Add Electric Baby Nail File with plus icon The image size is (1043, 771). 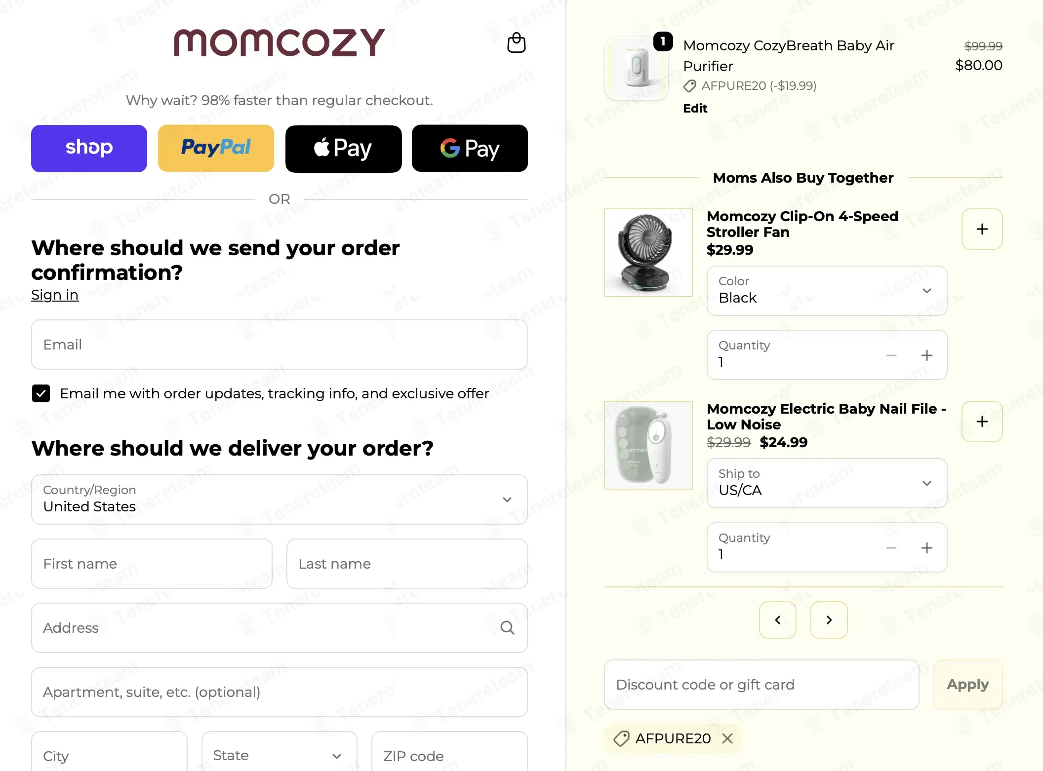pos(982,422)
